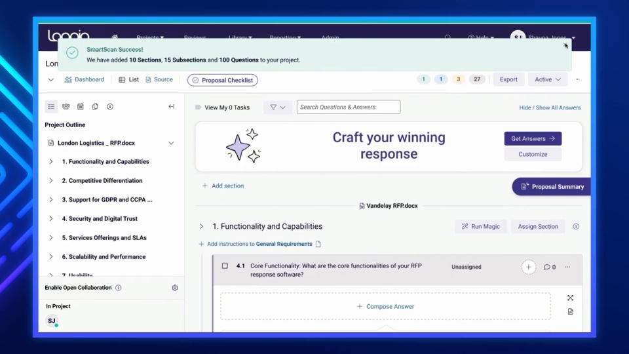Click the Search Questions & Answers field
This screenshot has height=354, width=629.
(348, 107)
